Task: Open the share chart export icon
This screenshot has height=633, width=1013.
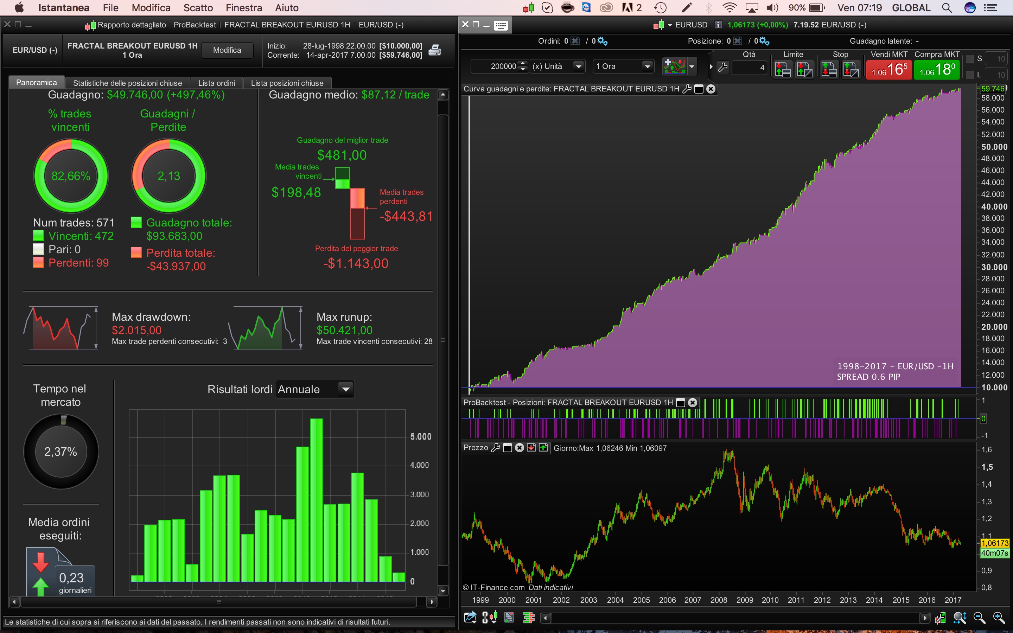Action: pos(470,618)
